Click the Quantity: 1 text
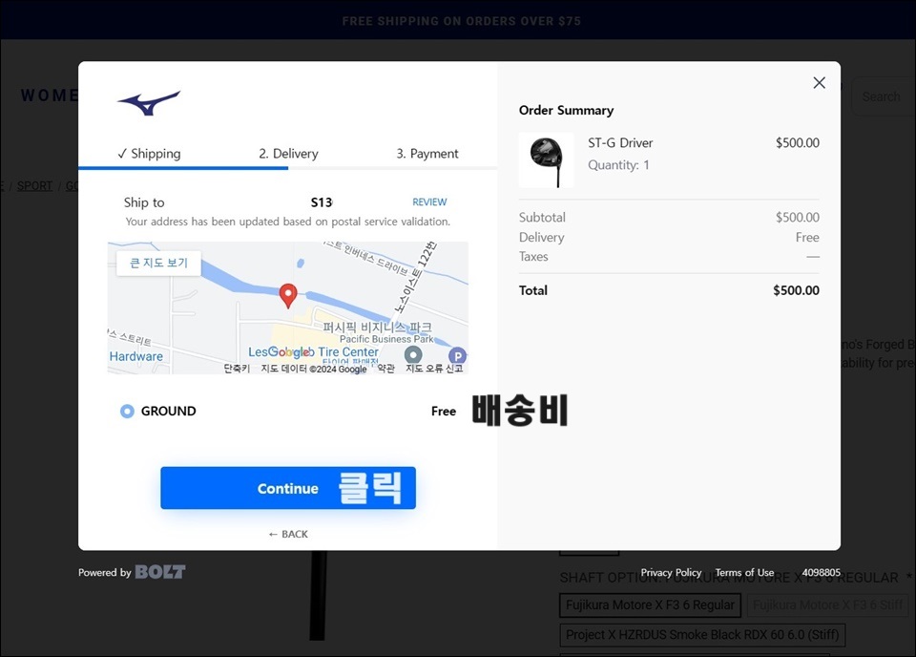The image size is (916, 657). [618, 165]
